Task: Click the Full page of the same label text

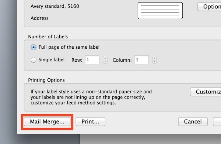Action: (x=69, y=47)
